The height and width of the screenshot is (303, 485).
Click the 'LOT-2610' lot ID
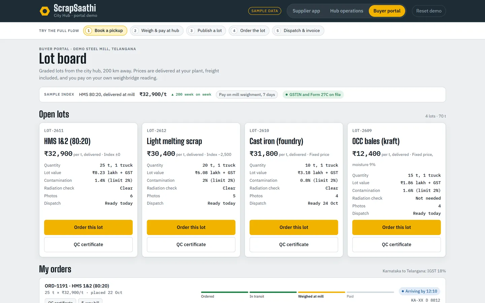coord(259,131)
